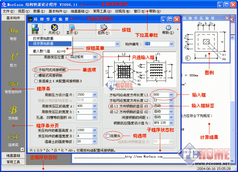238x172 pixels.
Task: Expand the 方格网沿高度方向长度 L1 dropdown
Action: tap(171, 95)
